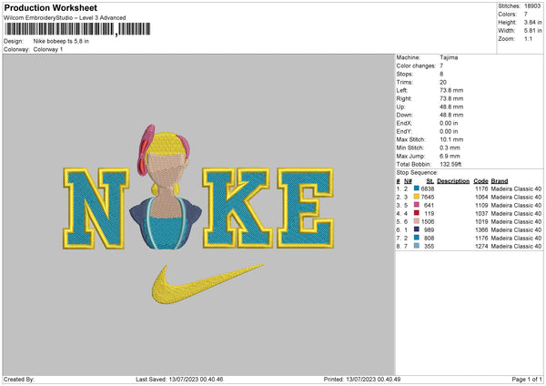Image resolution: width=546 pixels, height=386 pixels.
Task: Select design name 'Nike bobeep ts 5,8 in'
Action: click(61, 41)
